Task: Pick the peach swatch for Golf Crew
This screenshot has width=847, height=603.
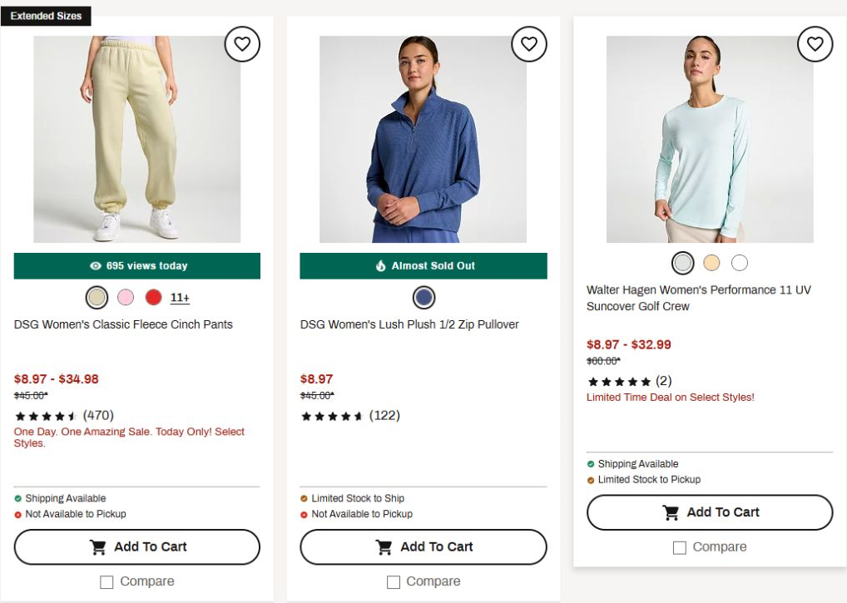Action: [711, 263]
